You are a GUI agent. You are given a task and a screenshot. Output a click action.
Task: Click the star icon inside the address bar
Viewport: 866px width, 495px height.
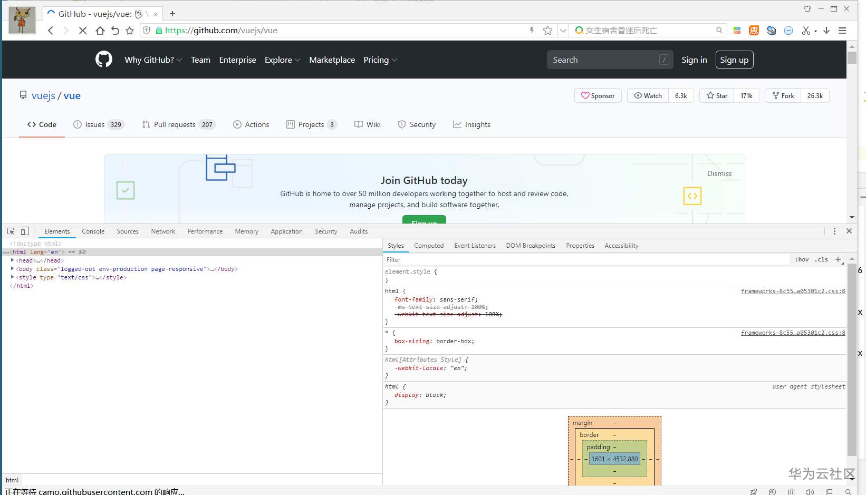tap(548, 31)
